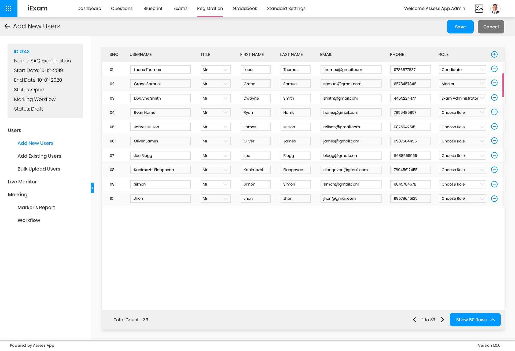Image resolution: width=515 pixels, height=351 pixels.
Task: Open title dropdown for Grace Samuel
Action: coord(215,84)
